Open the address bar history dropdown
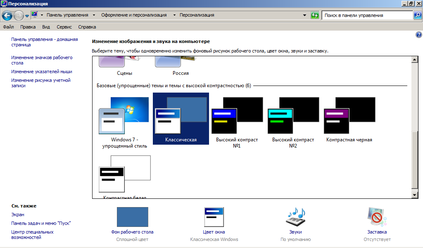 tap(304, 15)
